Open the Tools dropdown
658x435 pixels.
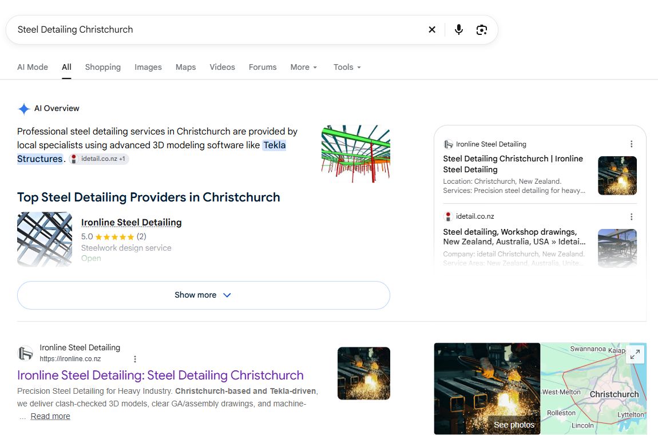point(347,67)
